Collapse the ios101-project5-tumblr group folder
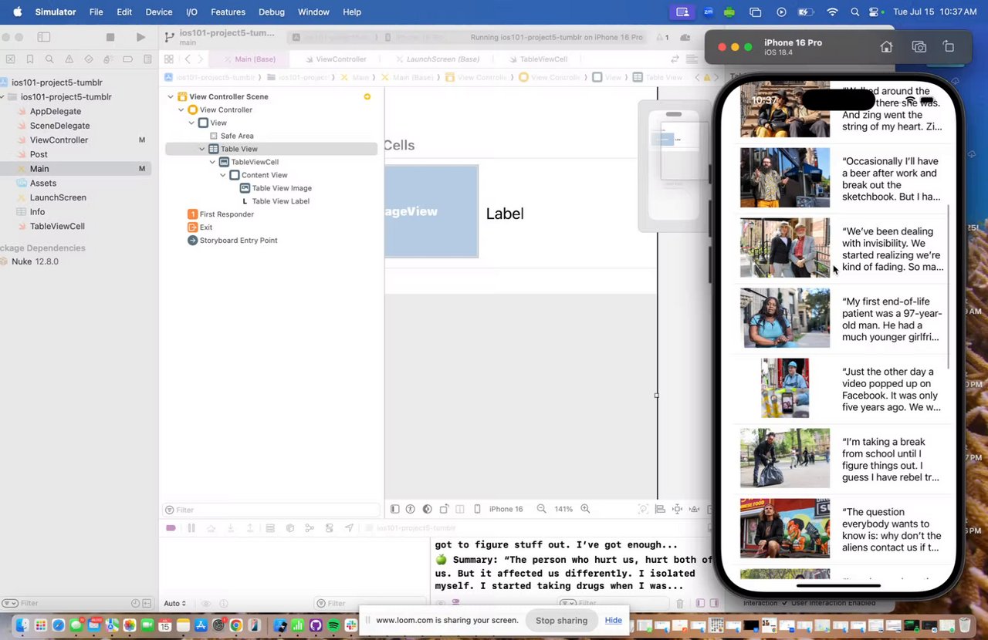Image resolution: width=988 pixels, height=640 pixels. (x=2, y=97)
